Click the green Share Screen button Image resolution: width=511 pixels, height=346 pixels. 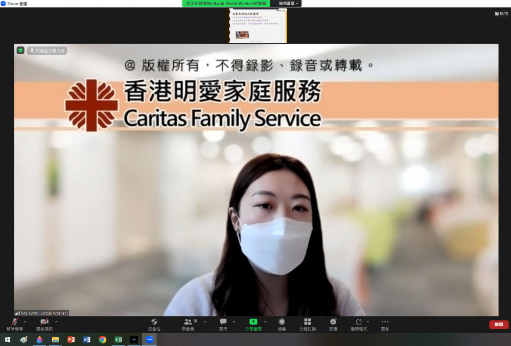click(x=253, y=325)
